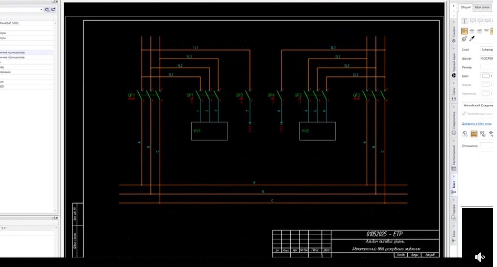Switch to the Мои стили tab
Viewport: 497px width, 267px height.
click(482, 7)
